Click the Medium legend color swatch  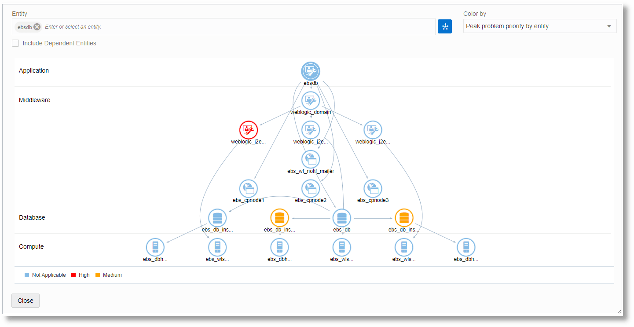98,275
